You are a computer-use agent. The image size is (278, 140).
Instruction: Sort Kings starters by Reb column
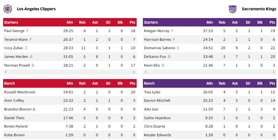[x=222, y=22]
